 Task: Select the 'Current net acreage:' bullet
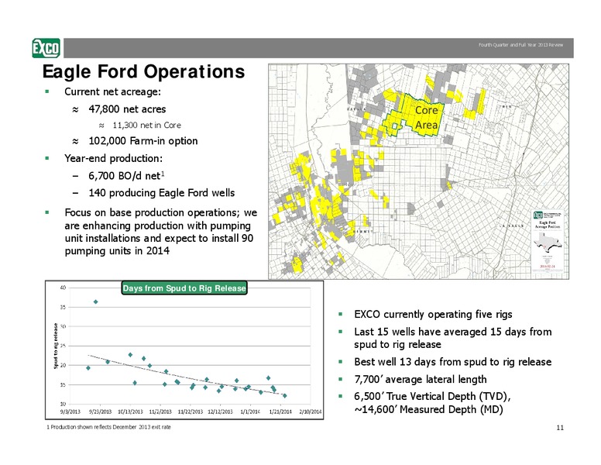[112, 91]
